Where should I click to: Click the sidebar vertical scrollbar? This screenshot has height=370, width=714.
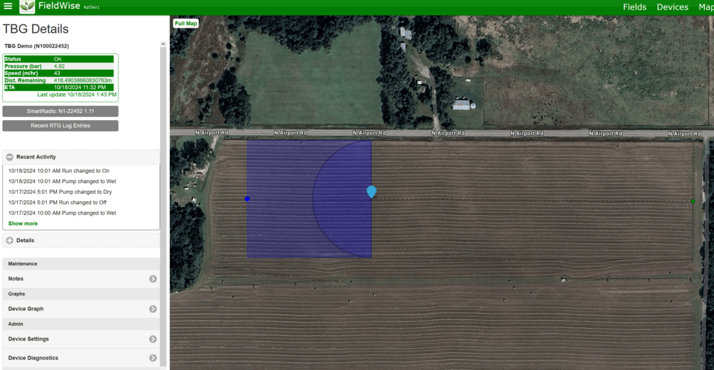click(163, 193)
